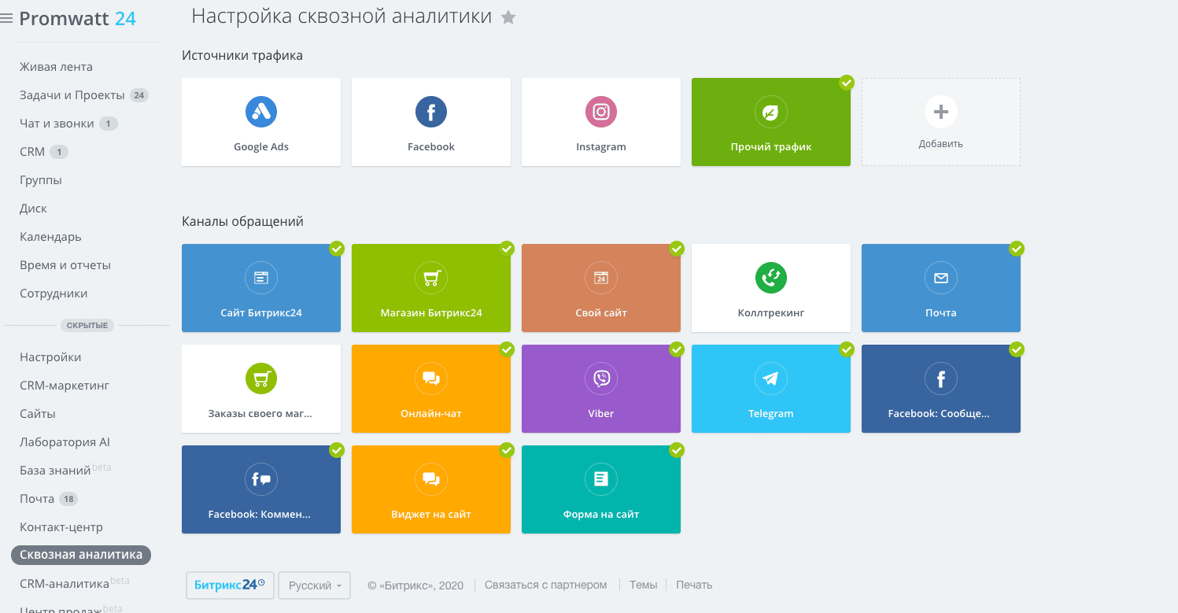Open the Заказы своего маг... cart icon
Viewport: 1178px width, 613px height.
click(x=261, y=379)
